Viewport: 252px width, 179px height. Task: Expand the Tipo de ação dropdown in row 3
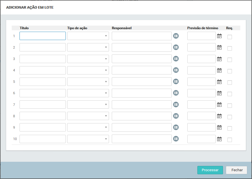point(88,59)
